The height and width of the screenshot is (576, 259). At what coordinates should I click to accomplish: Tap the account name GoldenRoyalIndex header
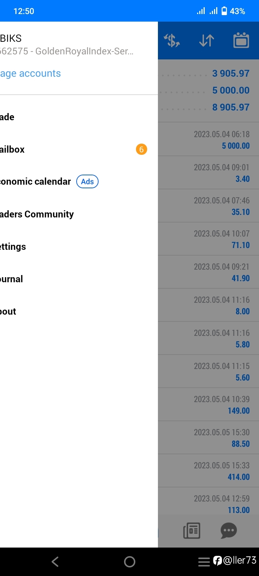coord(67,51)
